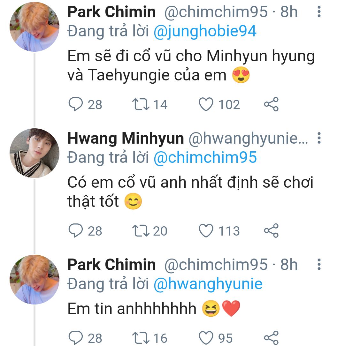Share Park Chimin's first tweet
Screen dimensions: 345x346
[x=271, y=105]
